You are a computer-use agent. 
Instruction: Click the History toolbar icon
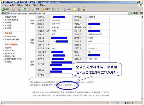(x=53, y=9)
